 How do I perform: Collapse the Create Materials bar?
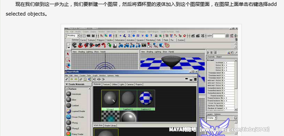[67, 84]
